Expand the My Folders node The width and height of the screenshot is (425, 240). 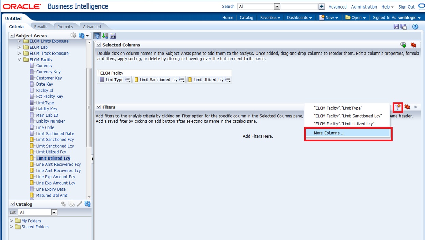click(12, 221)
